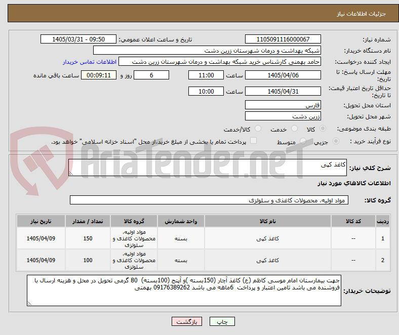
Task: Click the remaining time field 00:09:11
Action: pyautogui.click(x=99, y=75)
